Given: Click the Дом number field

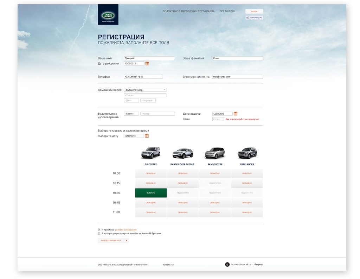Looking at the screenshot, I should point(131,100).
